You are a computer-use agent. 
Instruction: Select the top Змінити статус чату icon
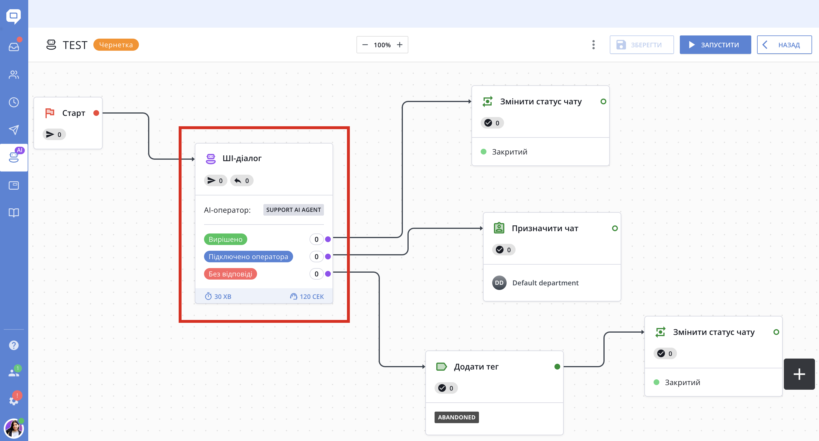click(487, 101)
